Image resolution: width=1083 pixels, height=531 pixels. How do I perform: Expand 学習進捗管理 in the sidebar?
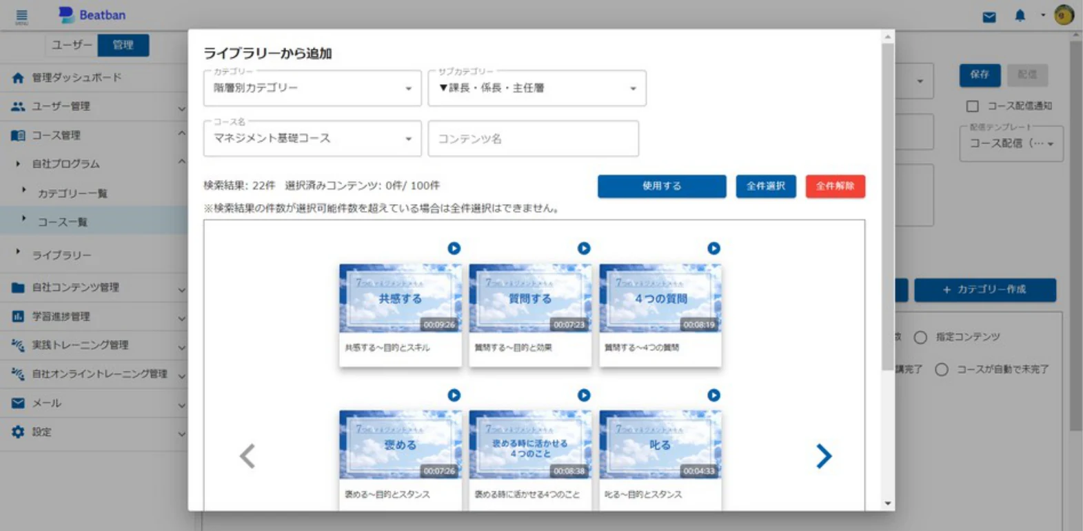[x=94, y=317]
